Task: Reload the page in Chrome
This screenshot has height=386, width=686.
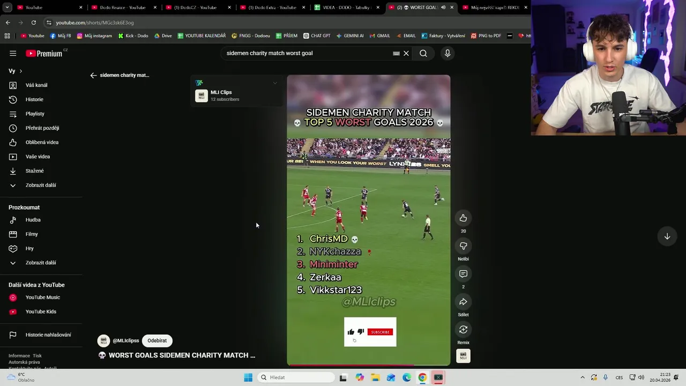Action: click(x=33, y=23)
